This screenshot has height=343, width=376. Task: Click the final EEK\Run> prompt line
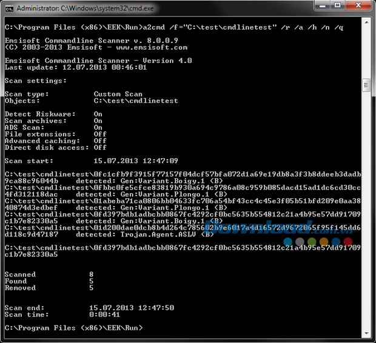click(73, 328)
